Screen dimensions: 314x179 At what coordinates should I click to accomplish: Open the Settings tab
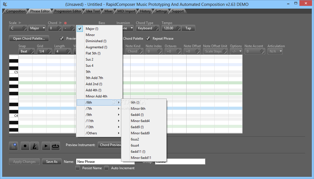[161, 11]
